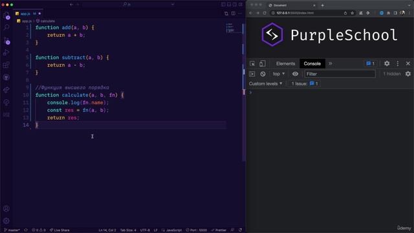This screenshot has width=414, height=233.
Task: Click the browser back arrow
Action: pos(251,13)
